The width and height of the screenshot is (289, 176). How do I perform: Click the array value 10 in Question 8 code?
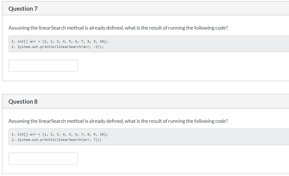pos(101,135)
